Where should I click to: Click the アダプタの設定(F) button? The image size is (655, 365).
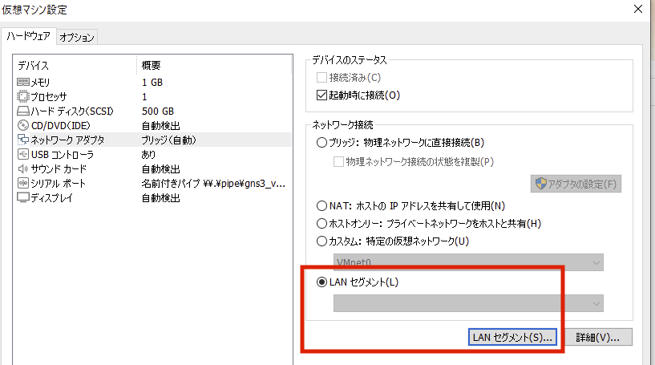pos(576,184)
